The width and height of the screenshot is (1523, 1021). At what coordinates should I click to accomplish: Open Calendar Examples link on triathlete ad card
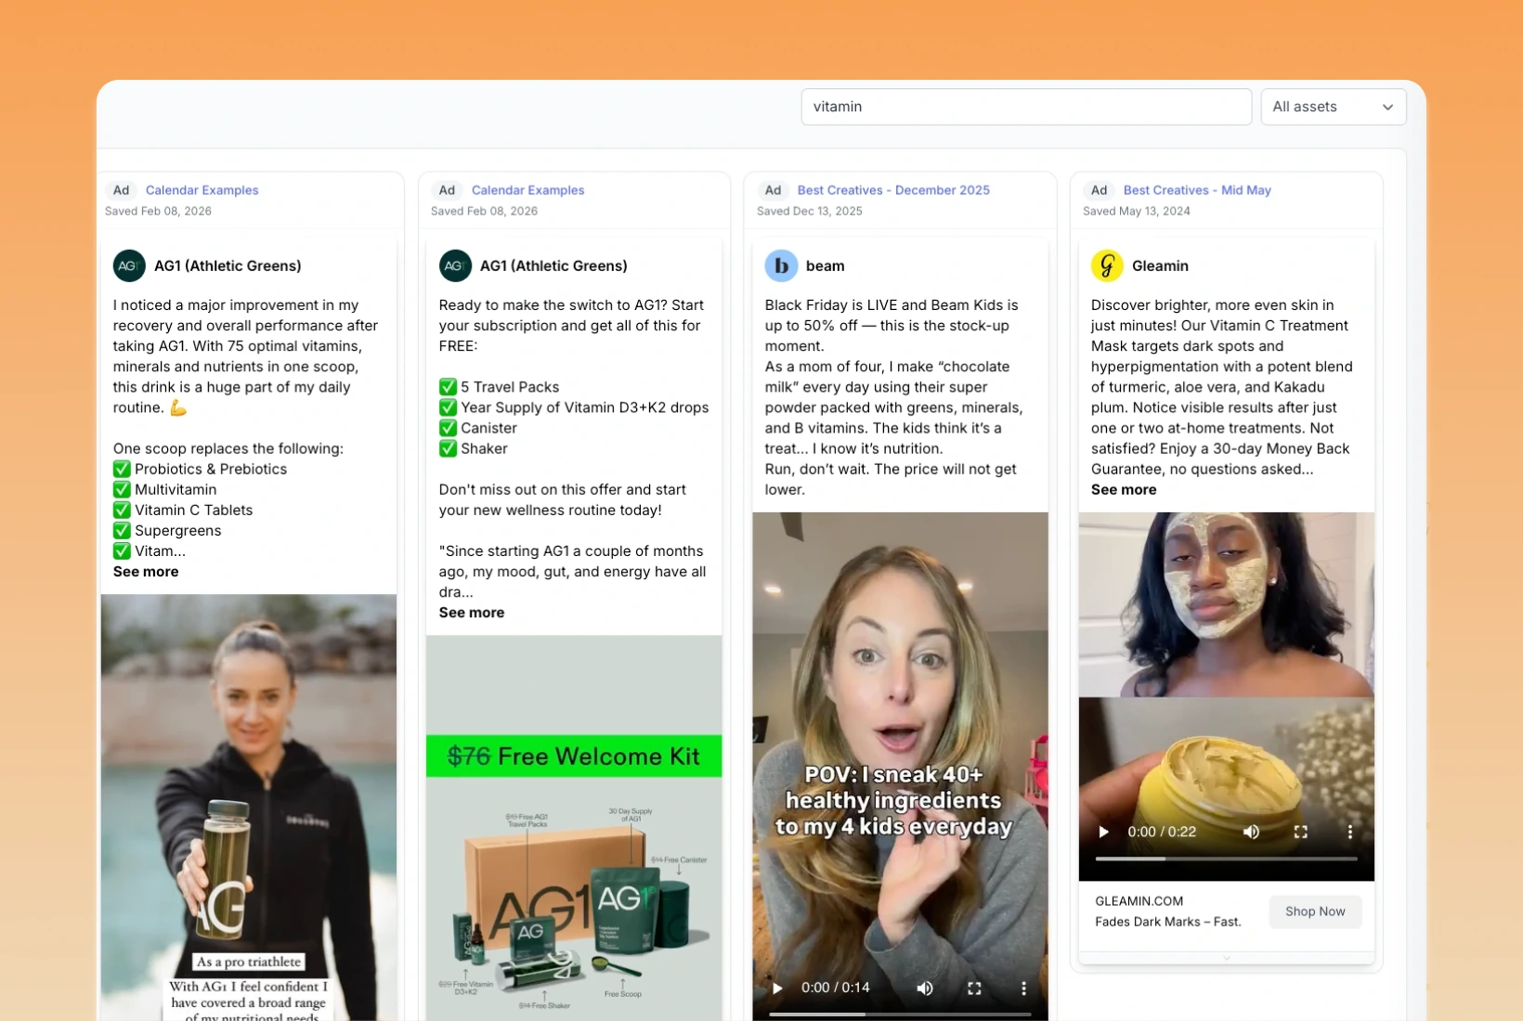click(202, 190)
